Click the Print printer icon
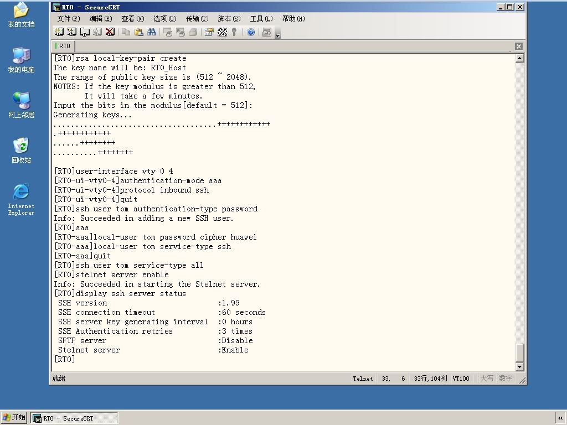 click(x=193, y=32)
